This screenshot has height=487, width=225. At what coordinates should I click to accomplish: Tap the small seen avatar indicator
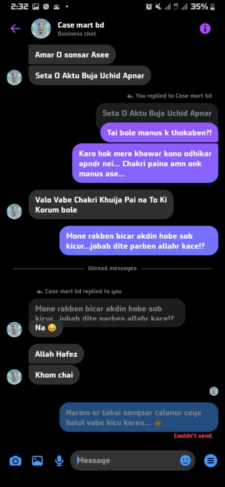pos(214,391)
